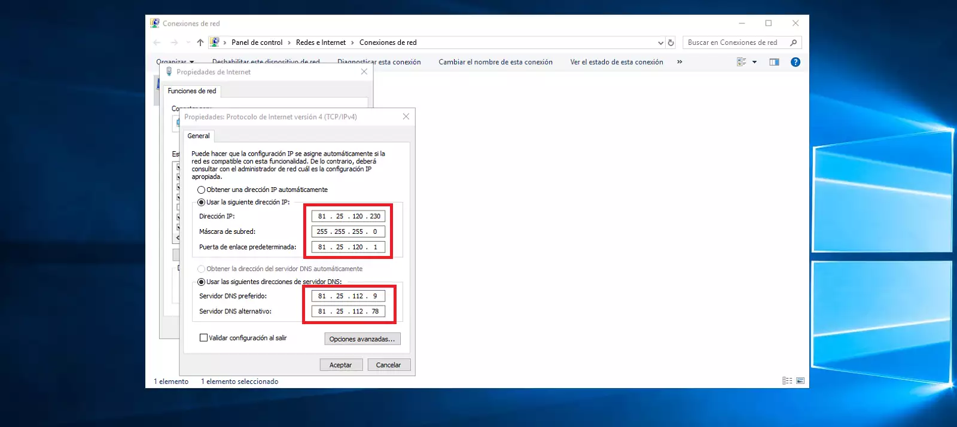The width and height of the screenshot is (957, 427).
Task: Click the 'Servidor DNS preferido' address field
Action: pyautogui.click(x=348, y=296)
